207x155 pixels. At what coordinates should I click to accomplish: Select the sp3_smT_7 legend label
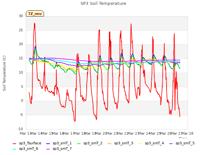point(62,149)
